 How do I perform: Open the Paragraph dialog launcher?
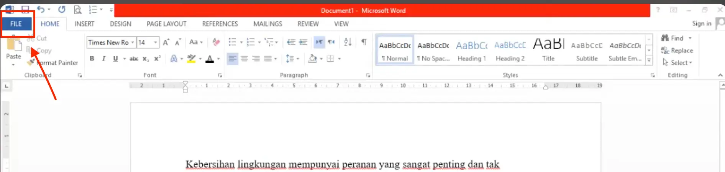pyautogui.click(x=368, y=75)
